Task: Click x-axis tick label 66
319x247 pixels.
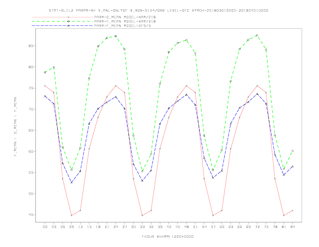Action: 240,227
